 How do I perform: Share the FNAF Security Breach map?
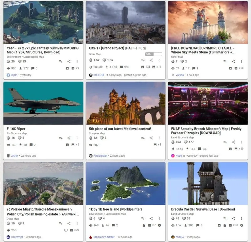coord(233,142)
